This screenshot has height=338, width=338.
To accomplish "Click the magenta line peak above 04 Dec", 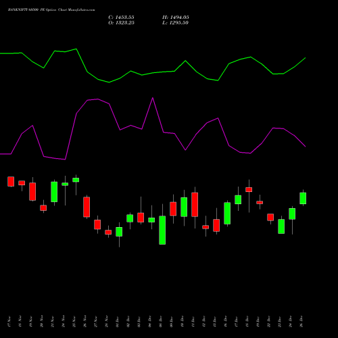I will point(153,98).
